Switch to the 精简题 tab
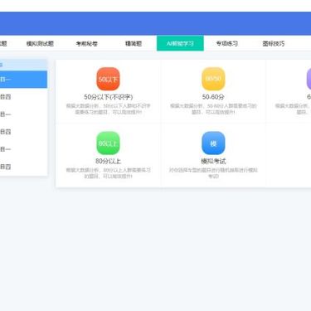311x311 pixels. pyautogui.click(x=134, y=43)
